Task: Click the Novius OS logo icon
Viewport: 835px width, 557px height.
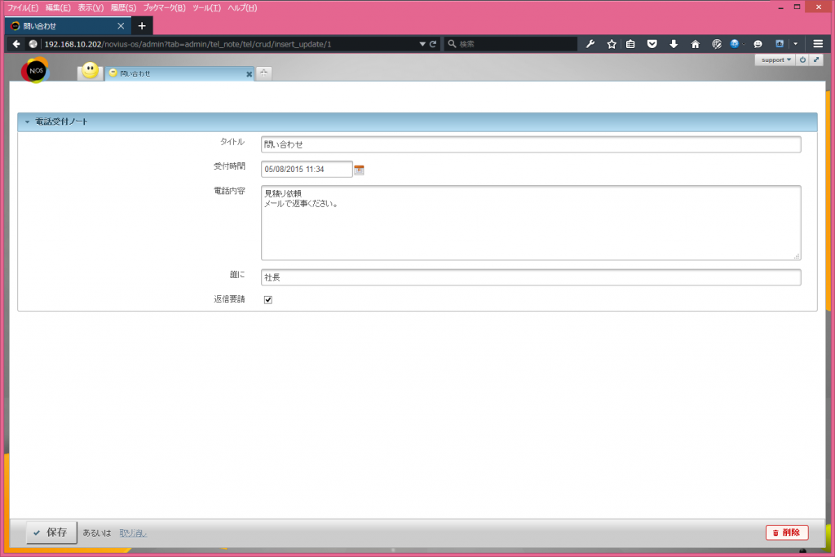Action: point(35,70)
